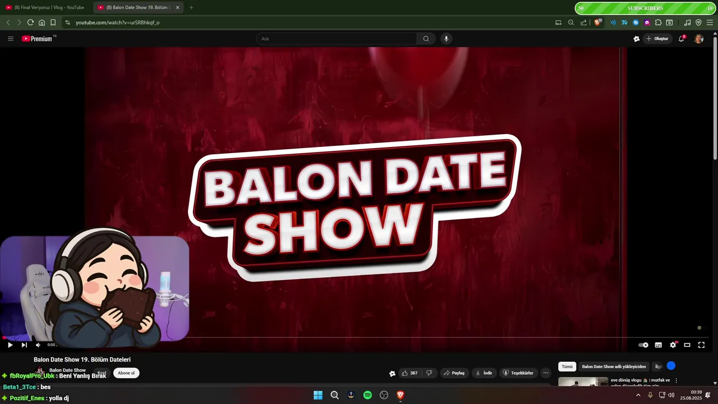Open the taskbar volume control
718x404 pixels.
671,395
